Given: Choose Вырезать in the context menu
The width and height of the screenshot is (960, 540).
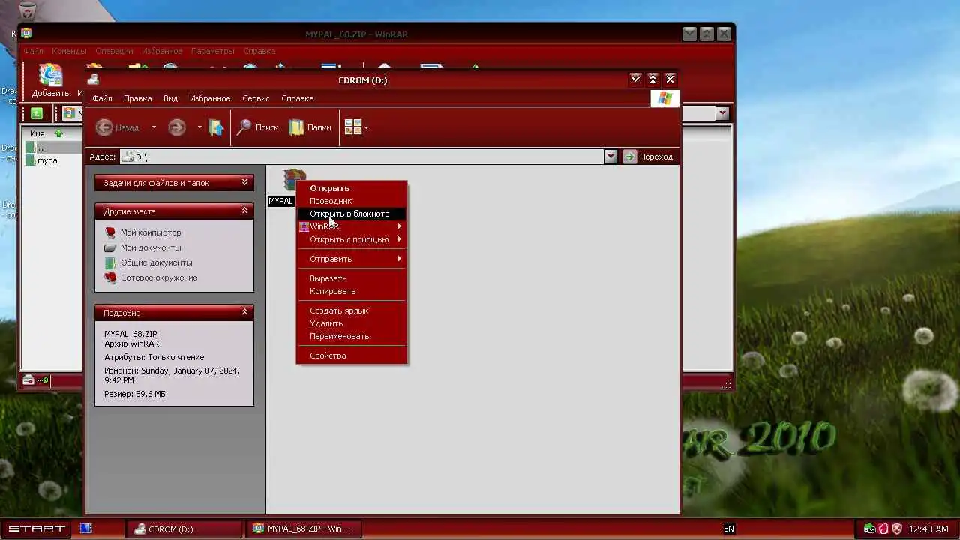Looking at the screenshot, I should pos(352,278).
